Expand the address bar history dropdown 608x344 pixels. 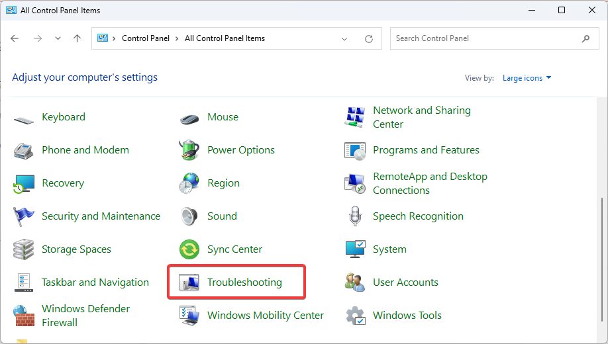point(344,39)
